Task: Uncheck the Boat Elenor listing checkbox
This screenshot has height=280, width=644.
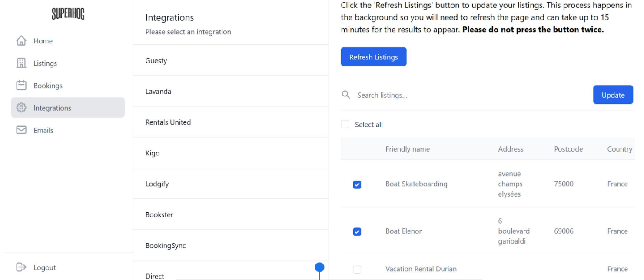Action: point(357,231)
